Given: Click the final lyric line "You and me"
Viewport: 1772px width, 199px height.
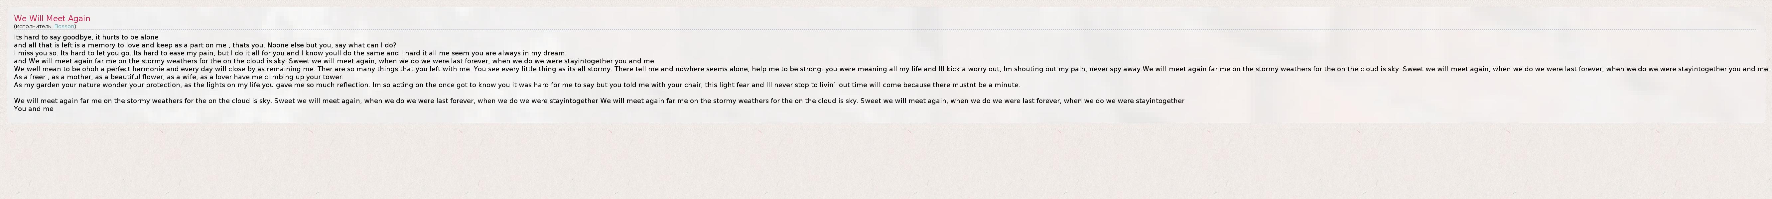Looking at the screenshot, I should tap(33, 109).
